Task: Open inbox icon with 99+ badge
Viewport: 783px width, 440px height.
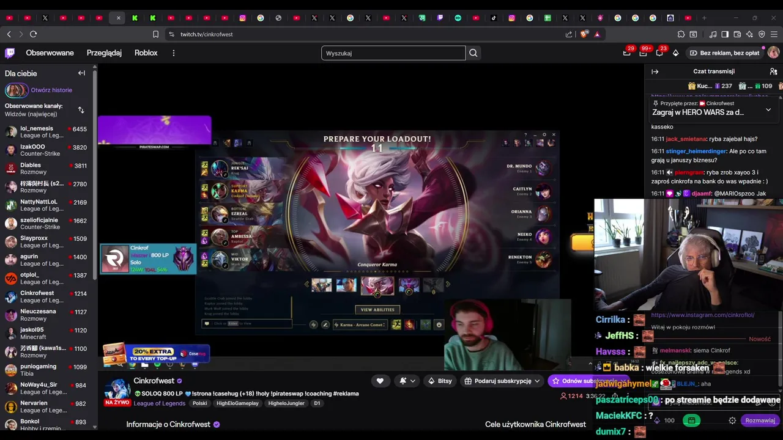Action: click(643, 53)
